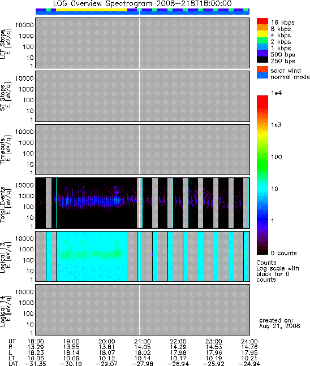
Task: Click the '24:00' UT tick label
Action: pyautogui.click(x=249, y=342)
